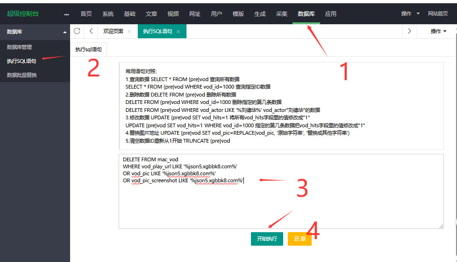The height and width of the screenshot is (262, 457).
Task: Open 数据库管理 in the sidebar
Action: point(19,47)
